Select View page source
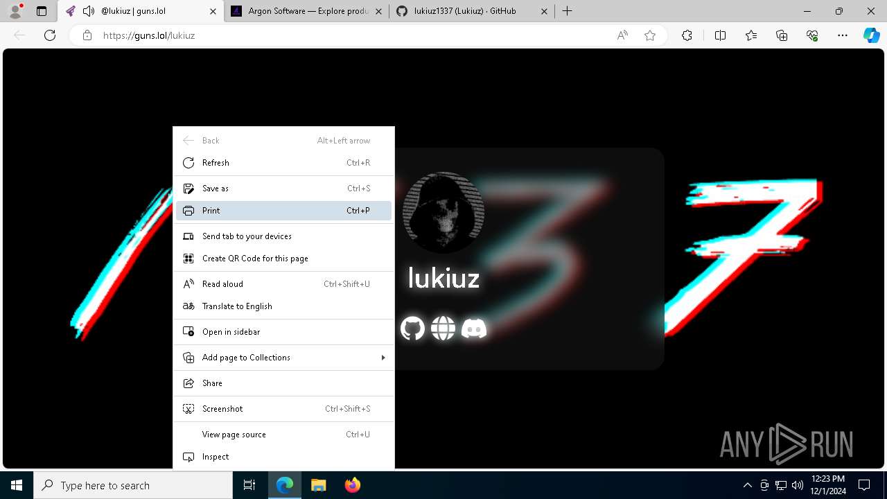887x499 pixels. 283,435
